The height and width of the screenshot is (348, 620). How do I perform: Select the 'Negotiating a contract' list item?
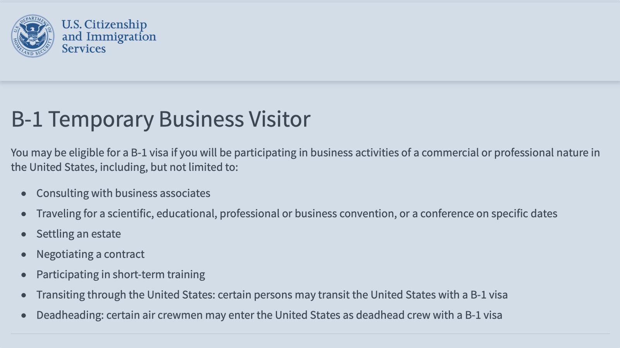coord(90,254)
